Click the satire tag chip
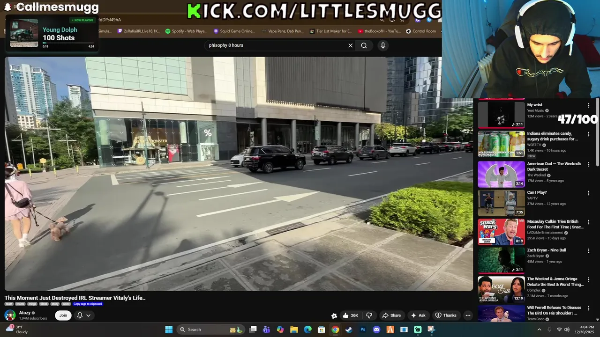600x337 pixels. point(66,304)
